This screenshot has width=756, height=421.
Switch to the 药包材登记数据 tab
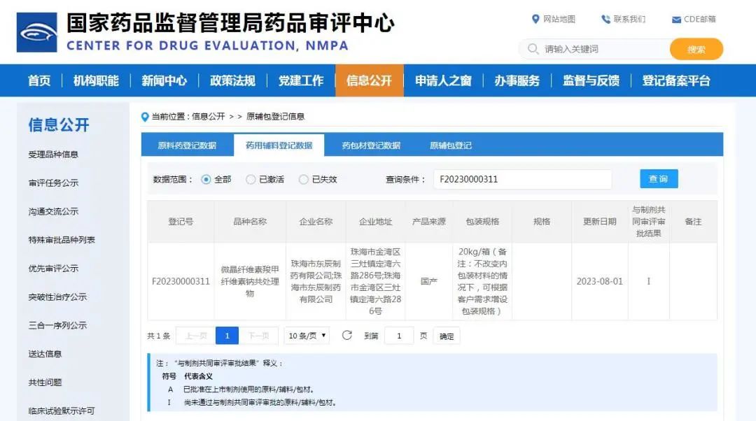tap(371, 145)
